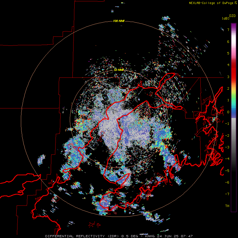
Task: Click the -1 value on color scale
Action: point(227,124)
